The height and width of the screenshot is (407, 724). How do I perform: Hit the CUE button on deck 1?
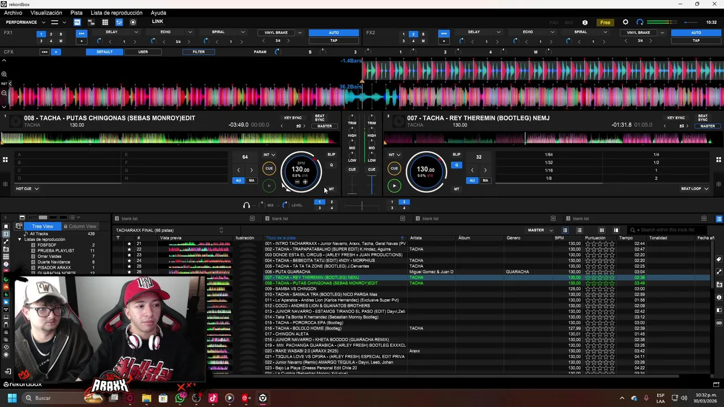click(x=269, y=168)
